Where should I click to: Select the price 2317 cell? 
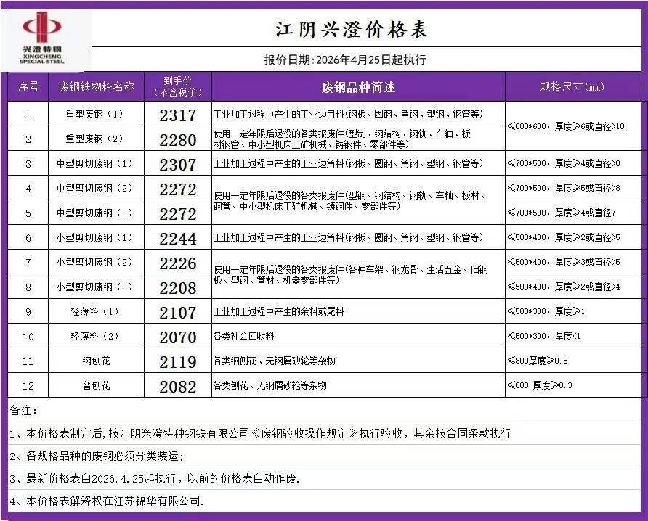(x=178, y=115)
